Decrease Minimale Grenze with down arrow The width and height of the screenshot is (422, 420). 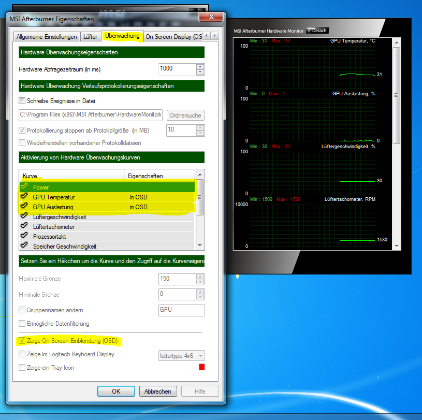pos(200,297)
